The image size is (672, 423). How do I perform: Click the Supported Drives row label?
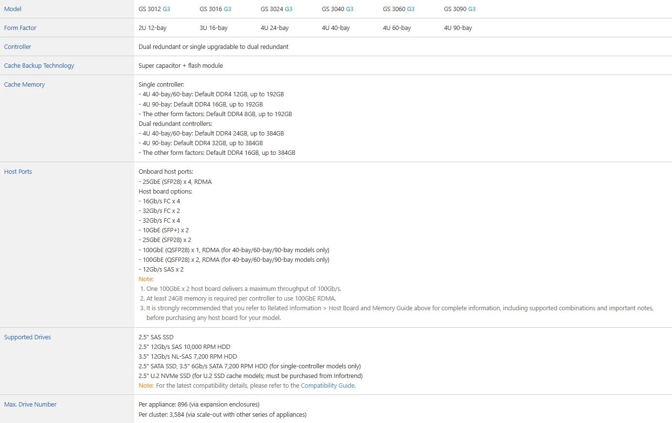28,337
